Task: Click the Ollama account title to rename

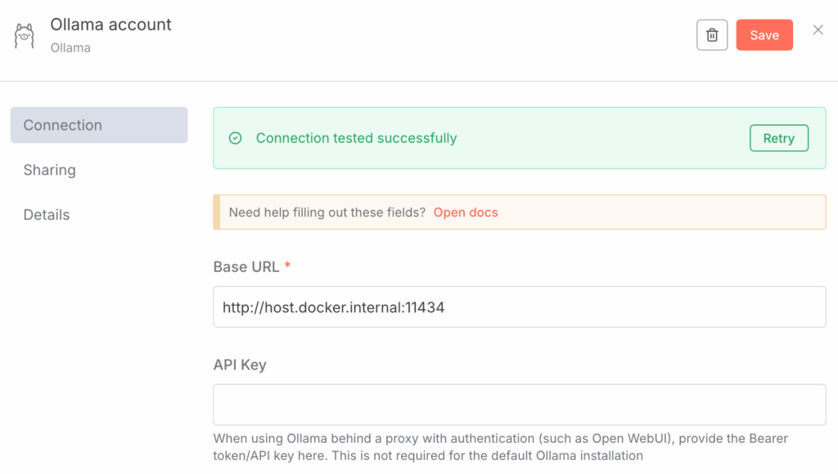Action: tap(110, 25)
